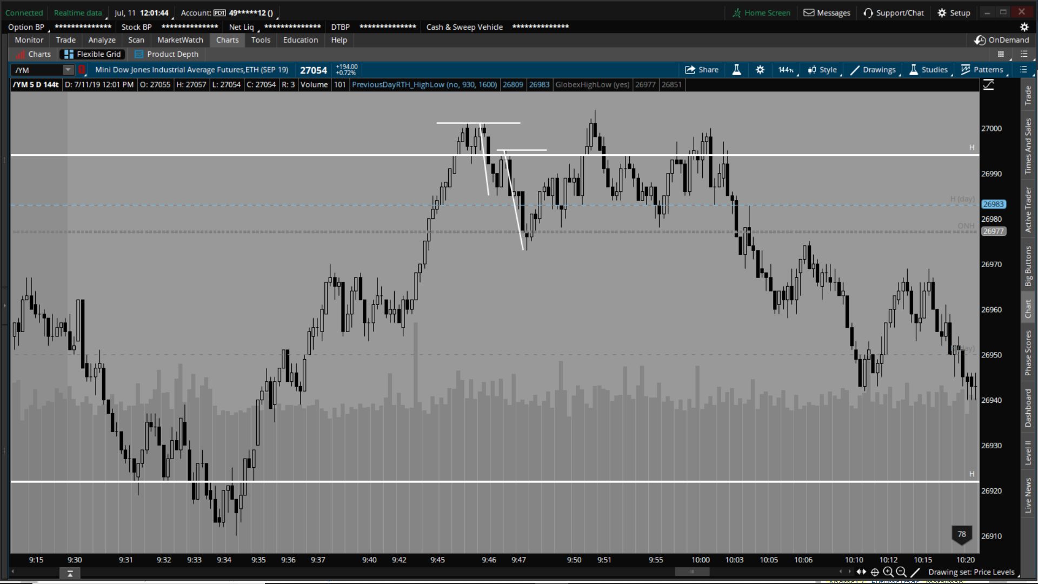Image resolution: width=1038 pixels, height=584 pixels.
Task: Open the OnDemand feature
Action: point(1002,40)
